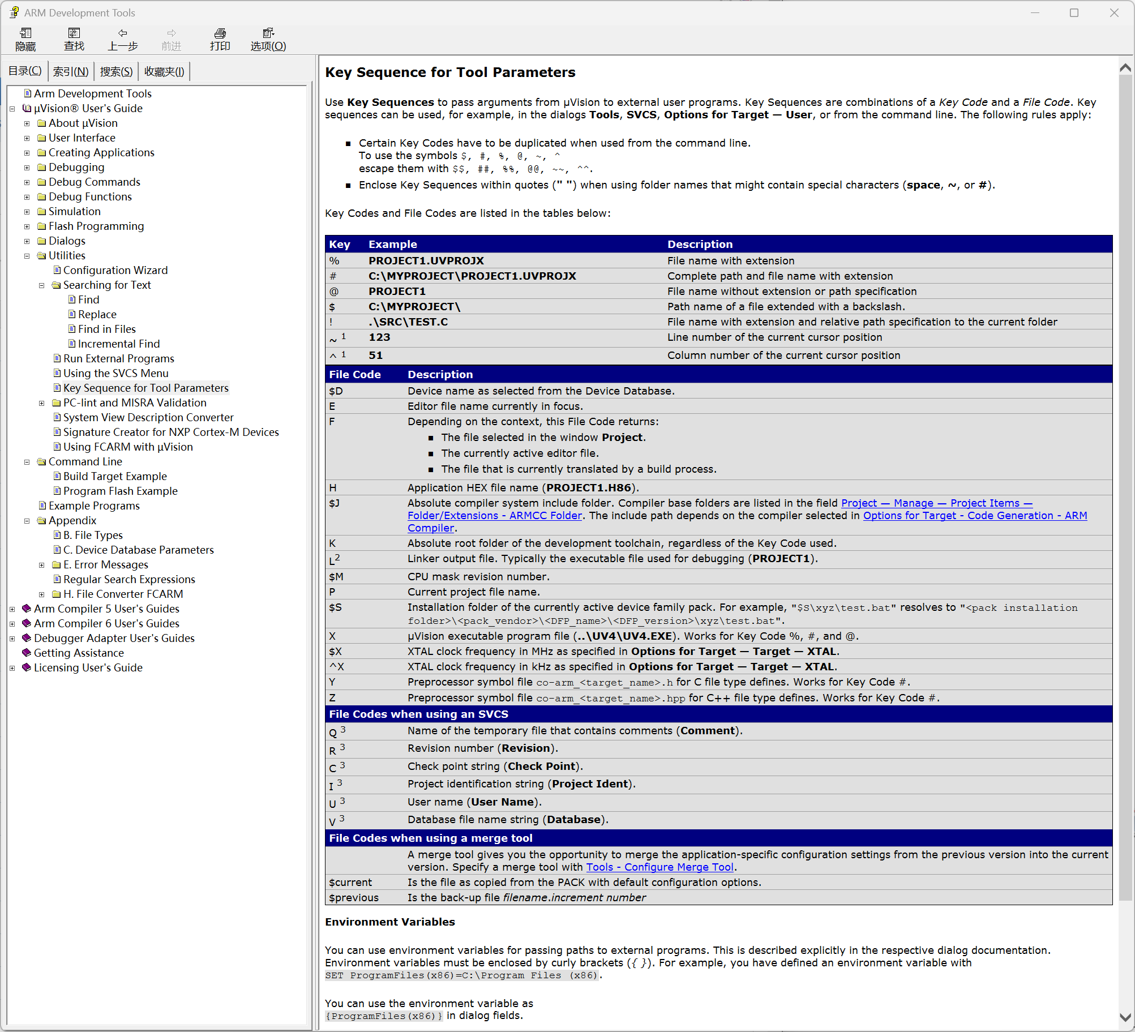
Task: Click the Licensing User's Guide book icon
Action: pos(27,667)
